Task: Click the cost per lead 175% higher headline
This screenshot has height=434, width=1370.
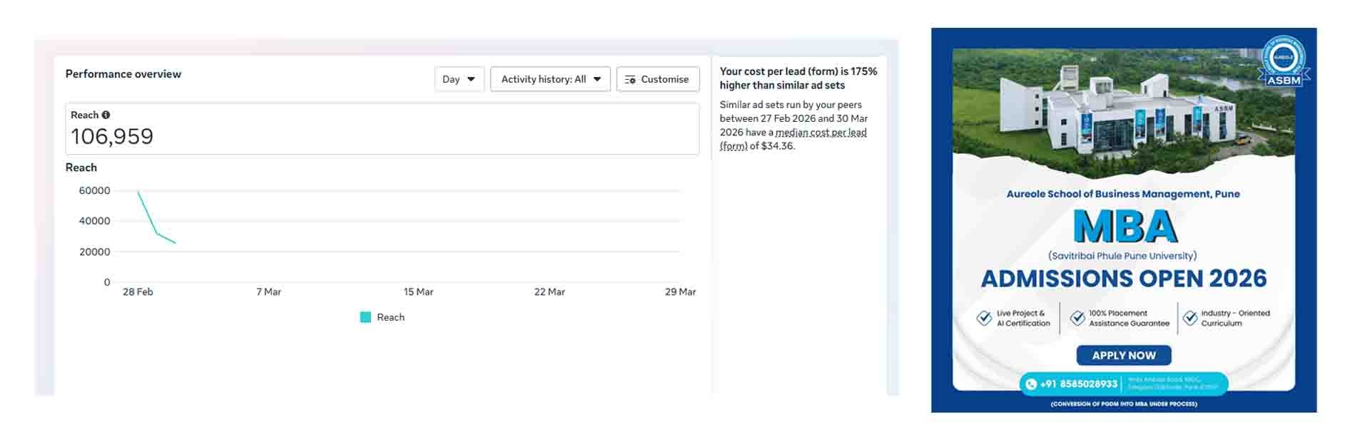Action: coord(798,78)
